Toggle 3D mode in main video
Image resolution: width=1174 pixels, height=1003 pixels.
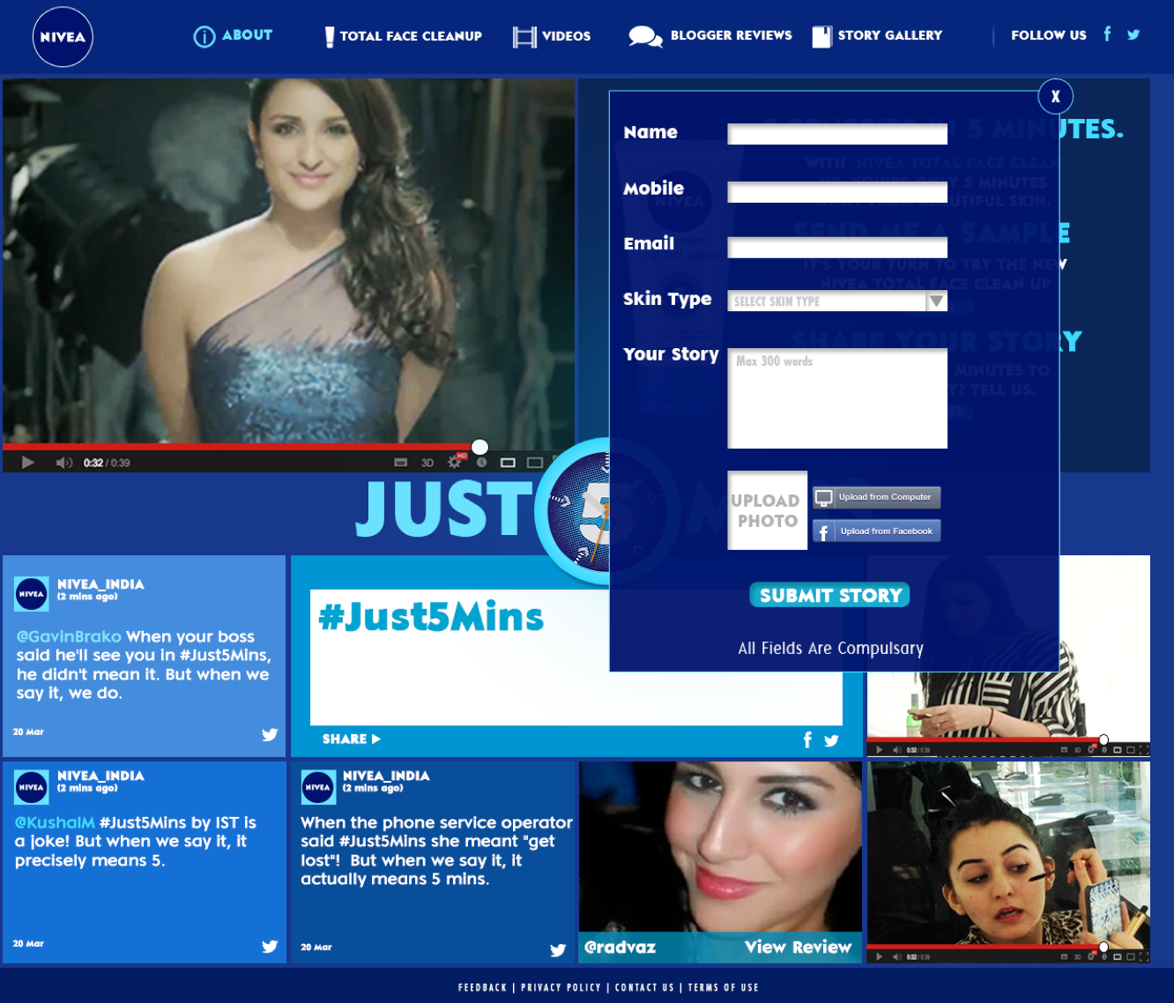click(427, 463)
